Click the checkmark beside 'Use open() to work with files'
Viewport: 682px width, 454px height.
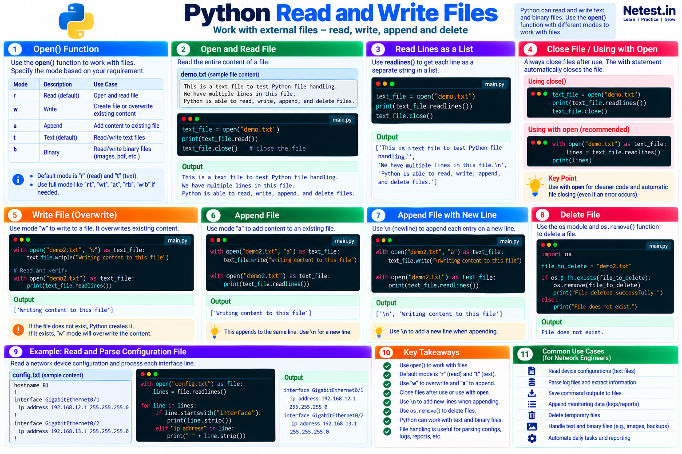387,366
